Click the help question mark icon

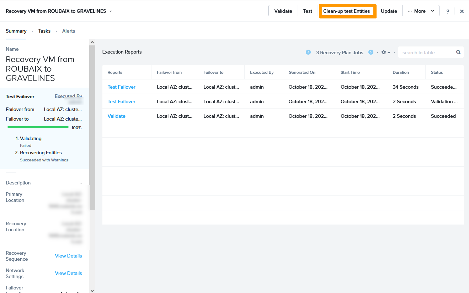click(x=448, y=11)
